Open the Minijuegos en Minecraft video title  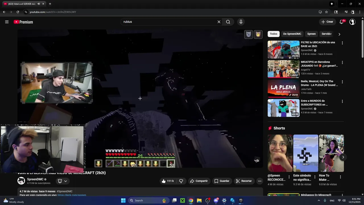click(316, 195)
